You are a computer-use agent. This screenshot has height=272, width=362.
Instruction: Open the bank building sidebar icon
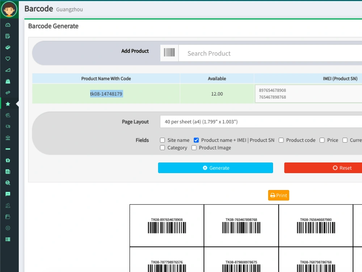8,138
